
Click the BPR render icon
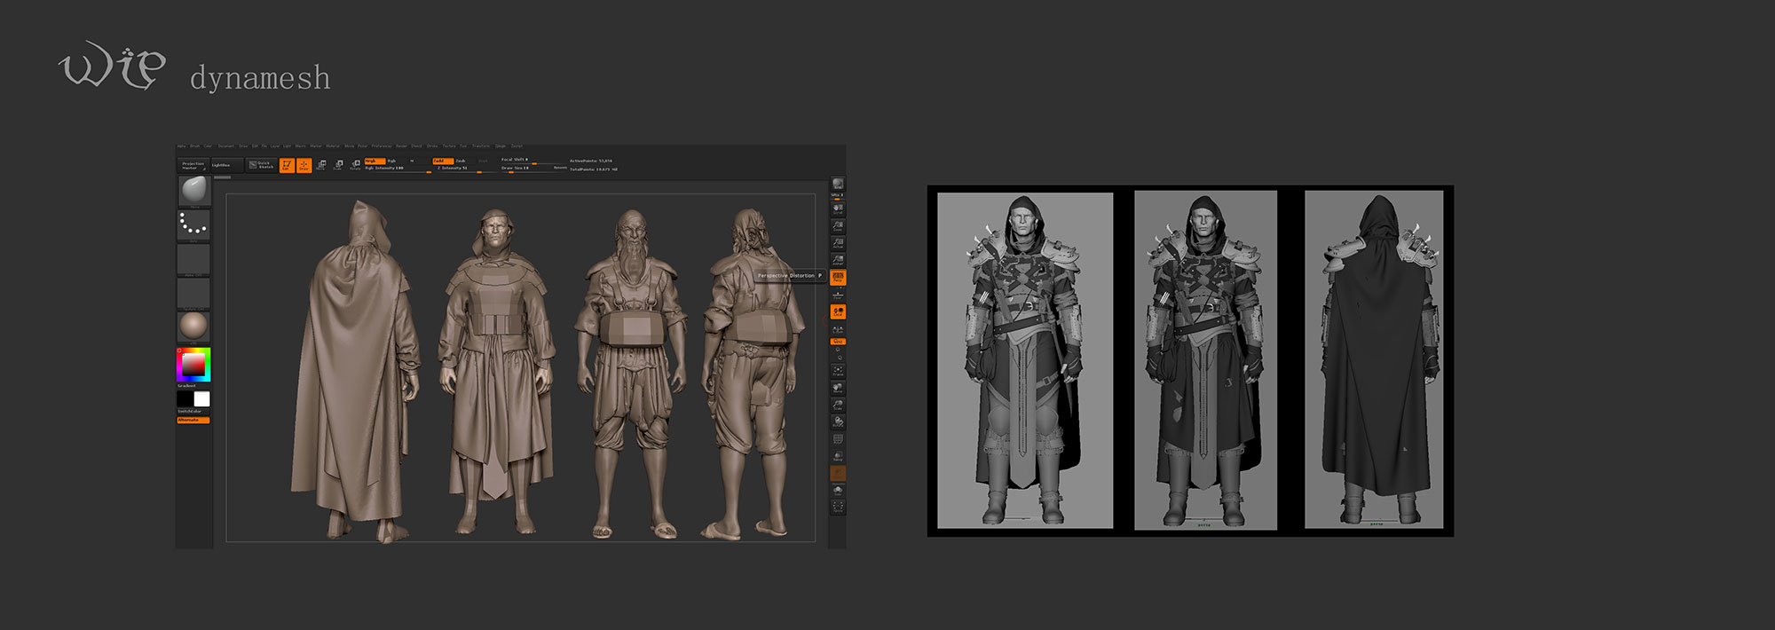coord(838,185)
